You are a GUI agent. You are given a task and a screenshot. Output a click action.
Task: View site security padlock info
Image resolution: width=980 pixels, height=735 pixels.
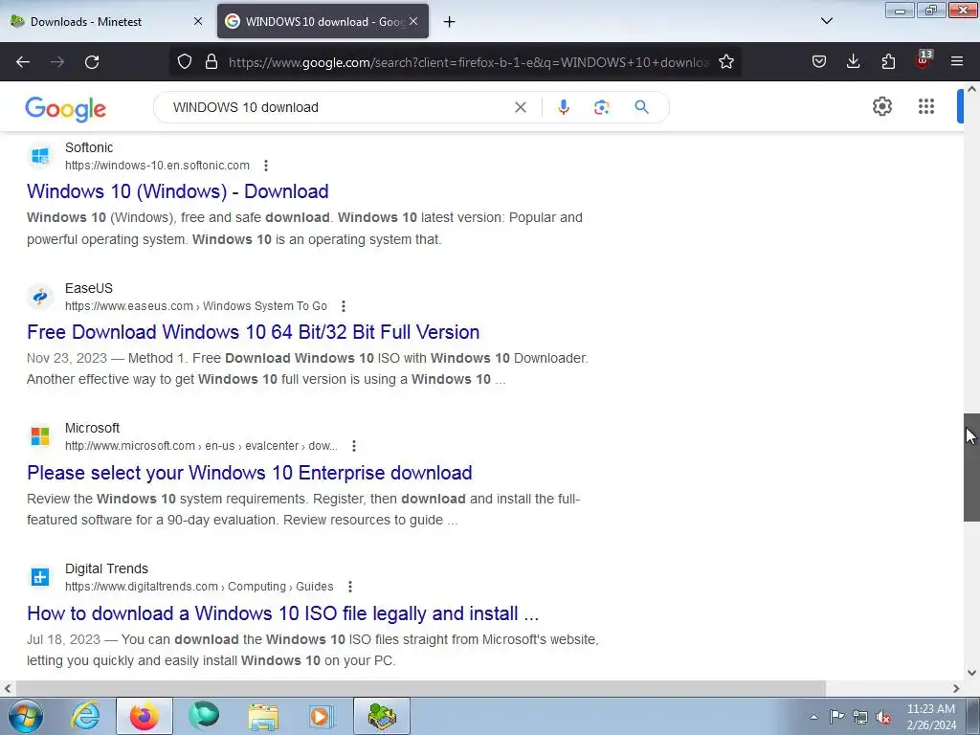(x=212, y=62)
